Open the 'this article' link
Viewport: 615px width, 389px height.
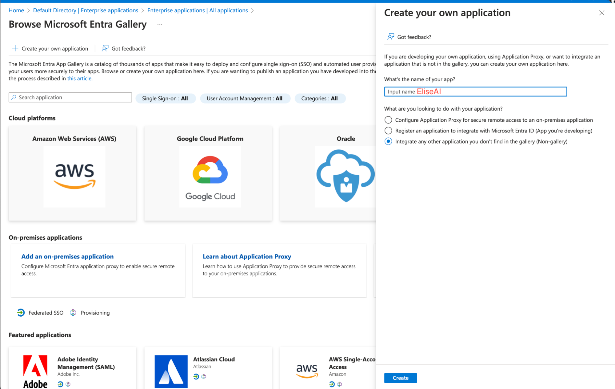80,79
